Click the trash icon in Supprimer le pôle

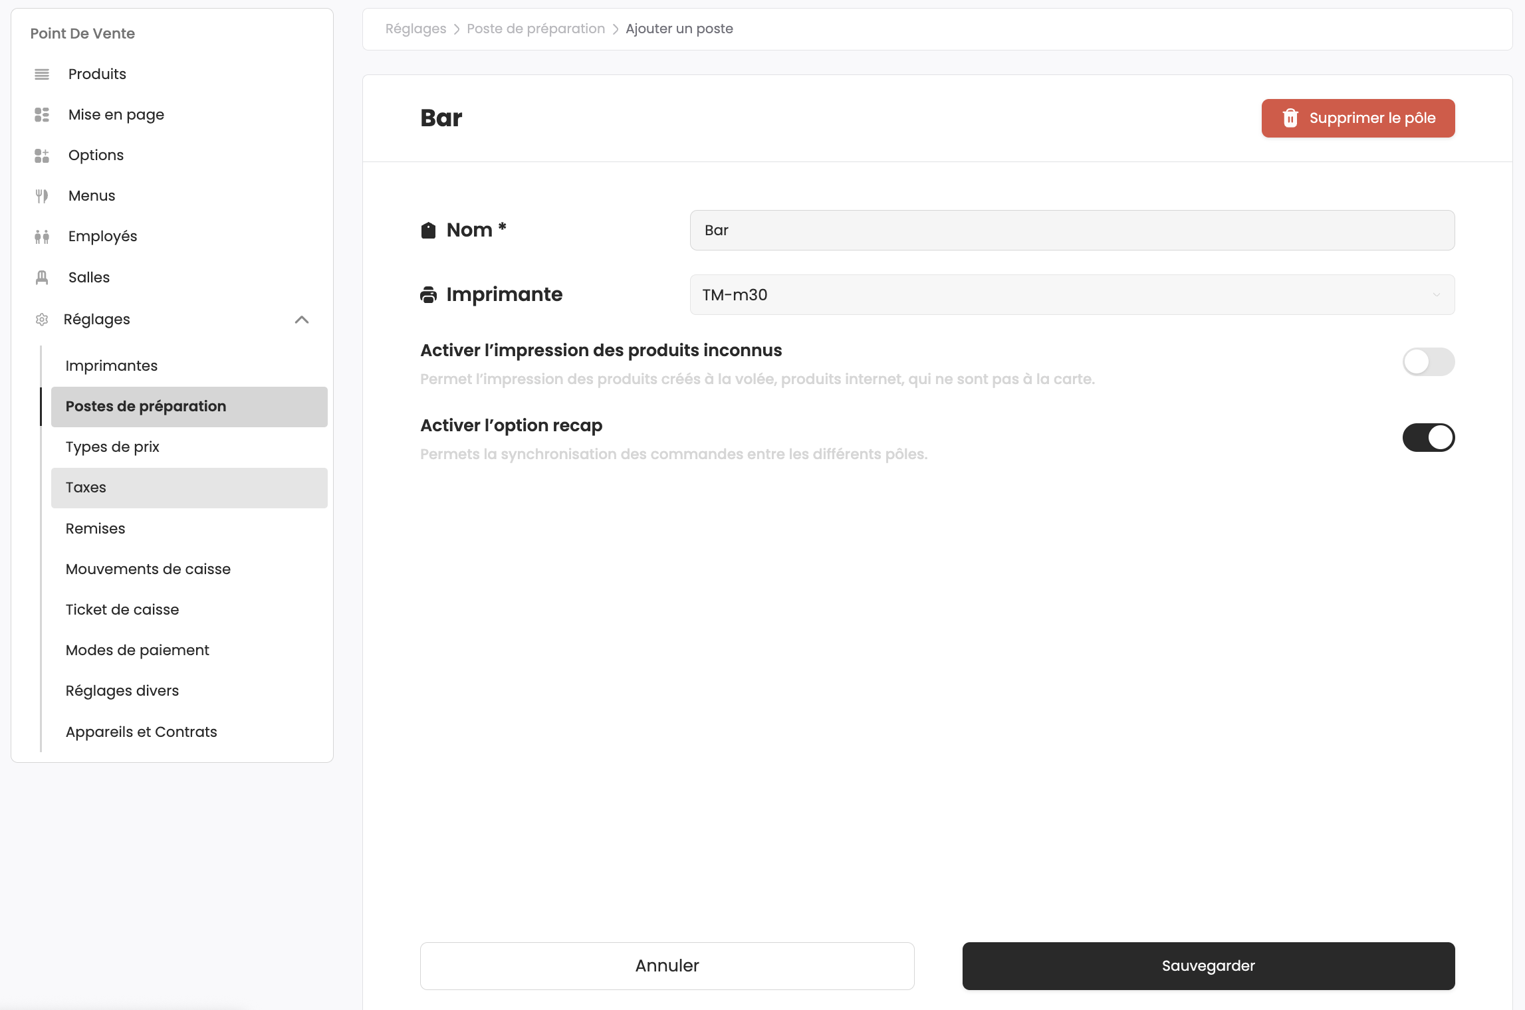point(1290,118)
